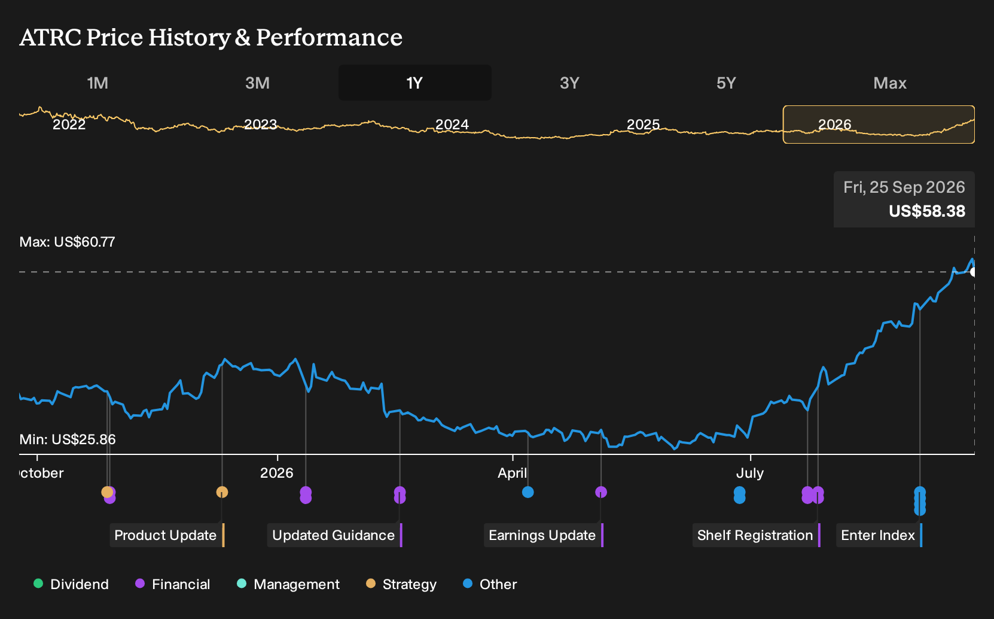Viewport: 994px width, 619px height.
Task: Switch to the 5Y time range
Action: (x=726, y=83)
